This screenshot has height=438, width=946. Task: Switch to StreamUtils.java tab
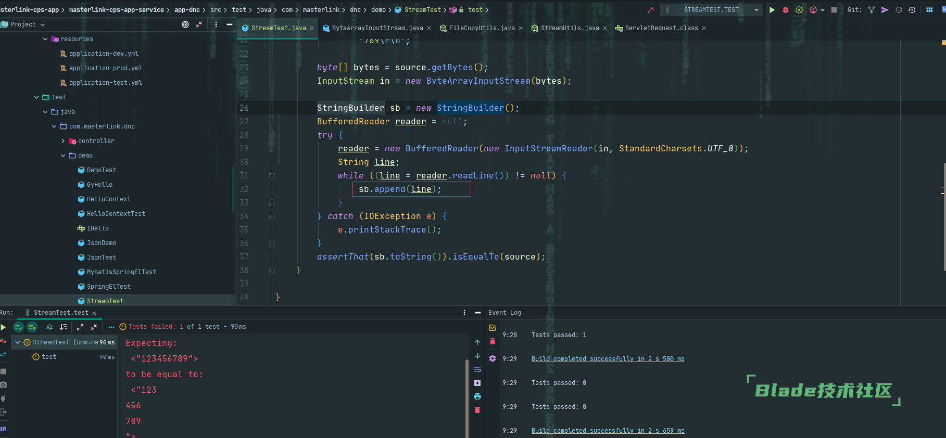click(569, 28)
